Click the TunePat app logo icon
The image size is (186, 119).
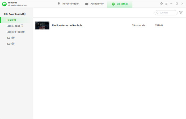click(4, 4)
